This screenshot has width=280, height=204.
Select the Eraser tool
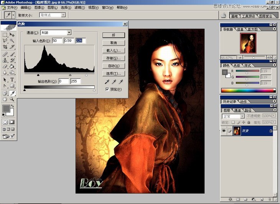(5, 66)
